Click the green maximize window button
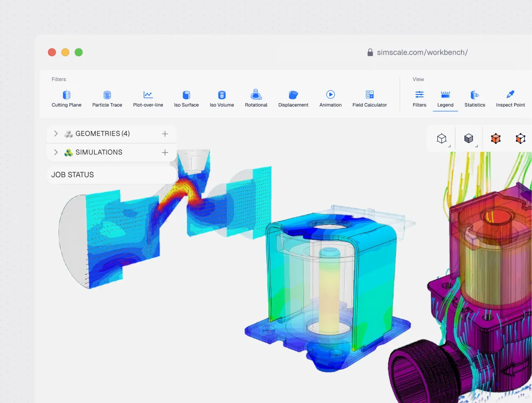532x403 pixels. click(x=79, y=52)
